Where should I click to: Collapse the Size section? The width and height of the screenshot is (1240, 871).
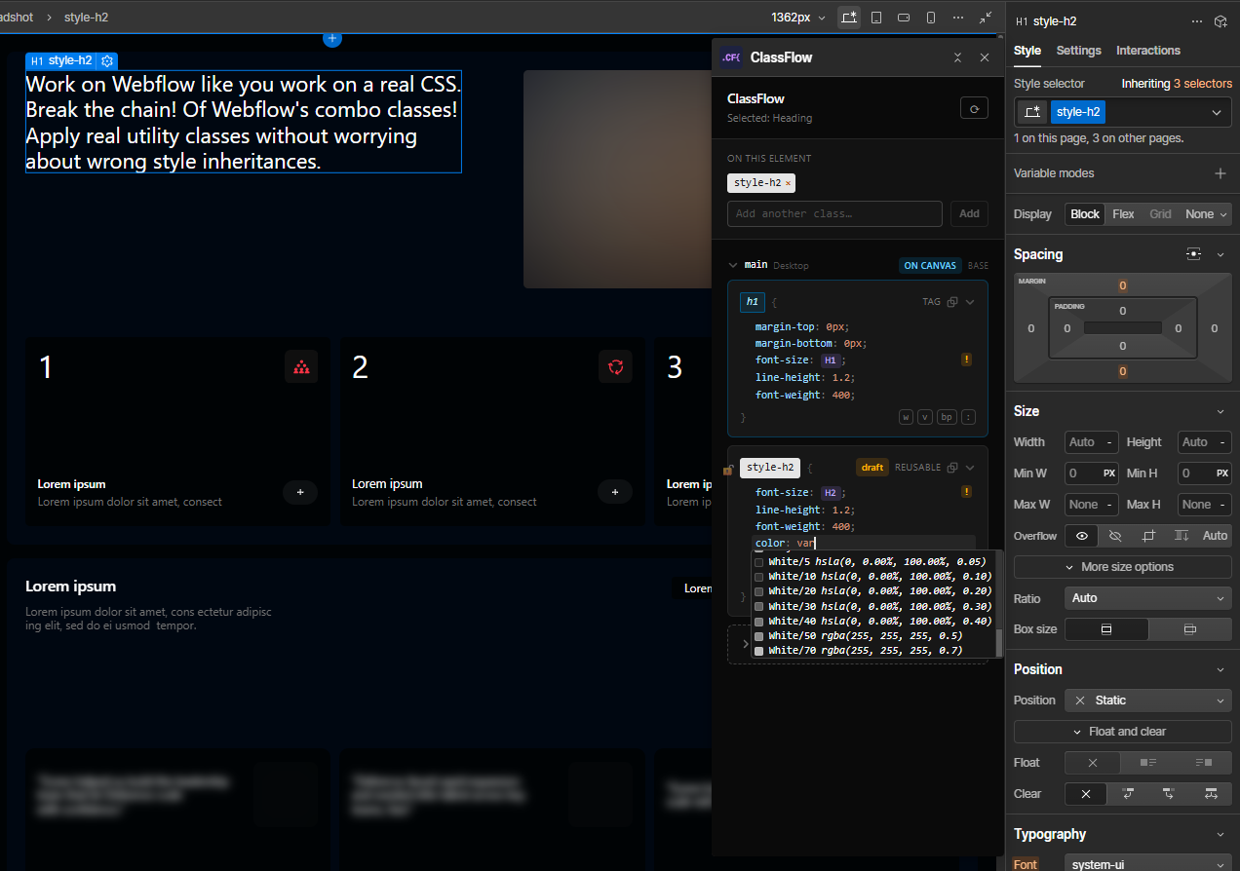tap(1221, 412)
